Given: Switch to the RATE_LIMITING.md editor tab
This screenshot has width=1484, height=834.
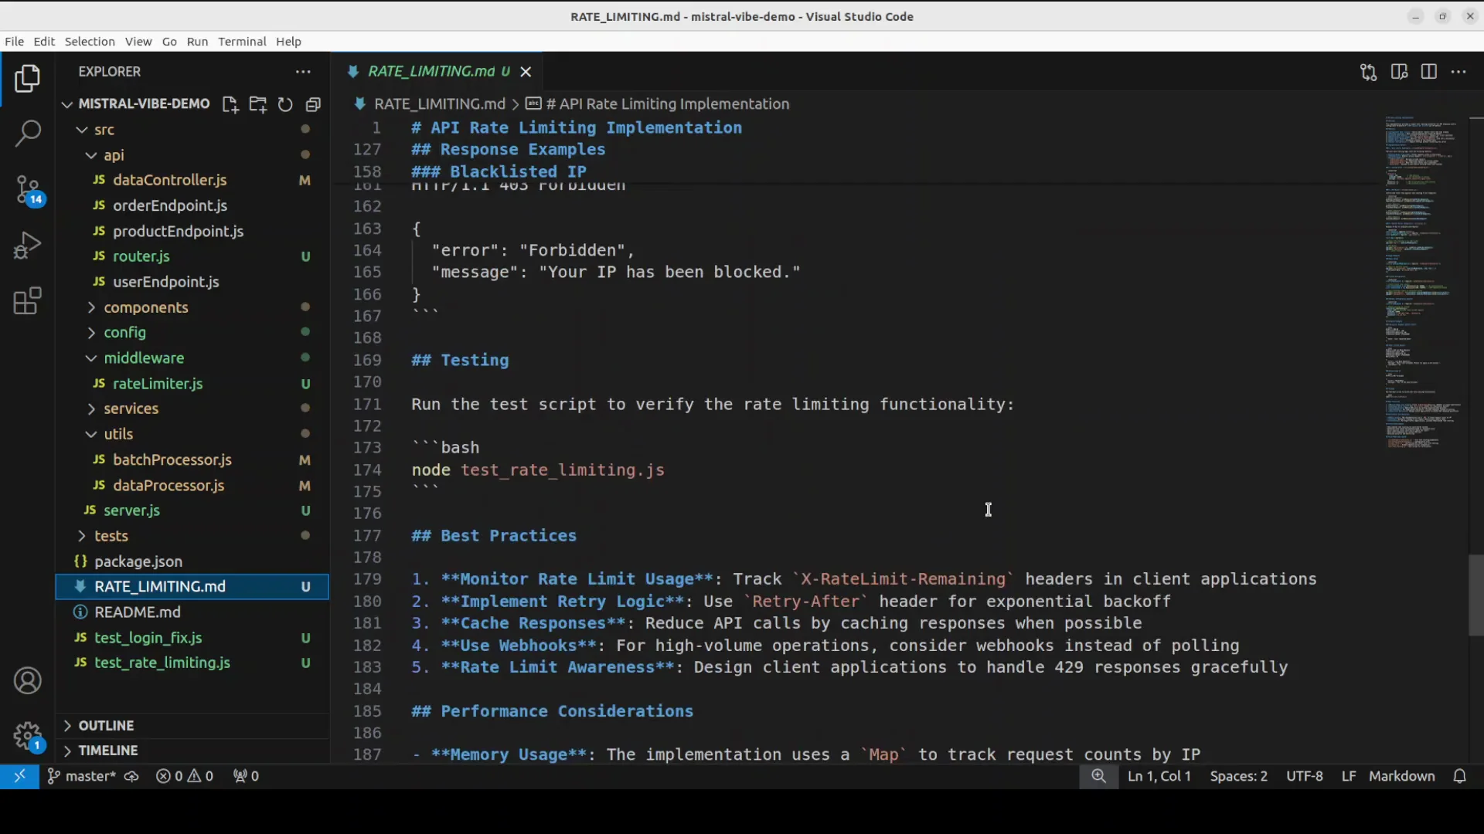Looking at the screenshot, I should 437,71.
